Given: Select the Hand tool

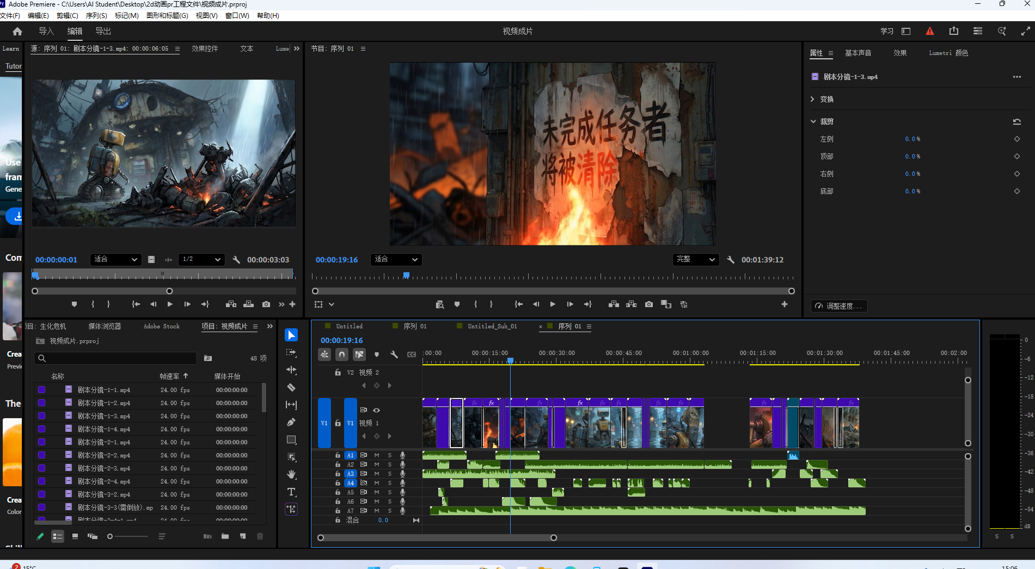Looking at the screenshot, I should pos(291,474).
